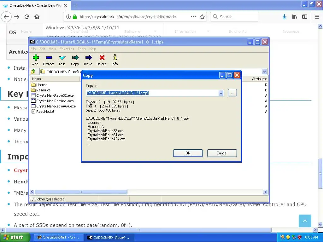
Task: Open Firefox hamburger menu
Action: pyautogui.click(x=317, y=17)
